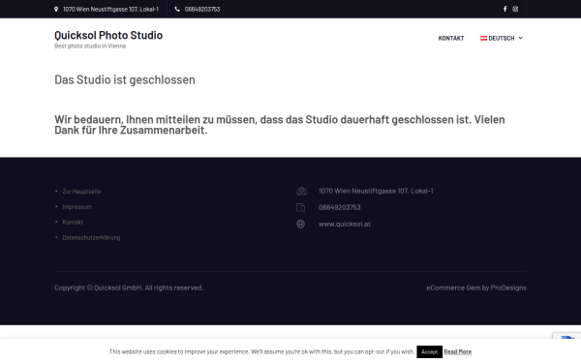Click the heading Das Studio ist geschlossen

tap(125, 79)
